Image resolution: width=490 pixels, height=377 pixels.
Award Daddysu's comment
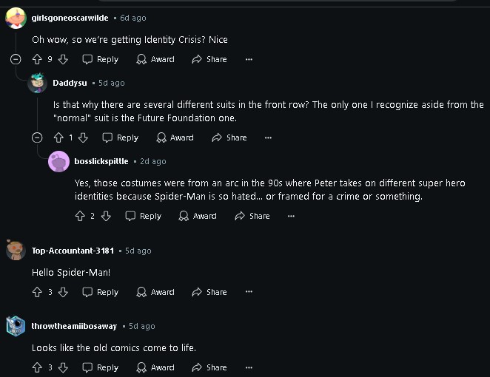point(175,137)
